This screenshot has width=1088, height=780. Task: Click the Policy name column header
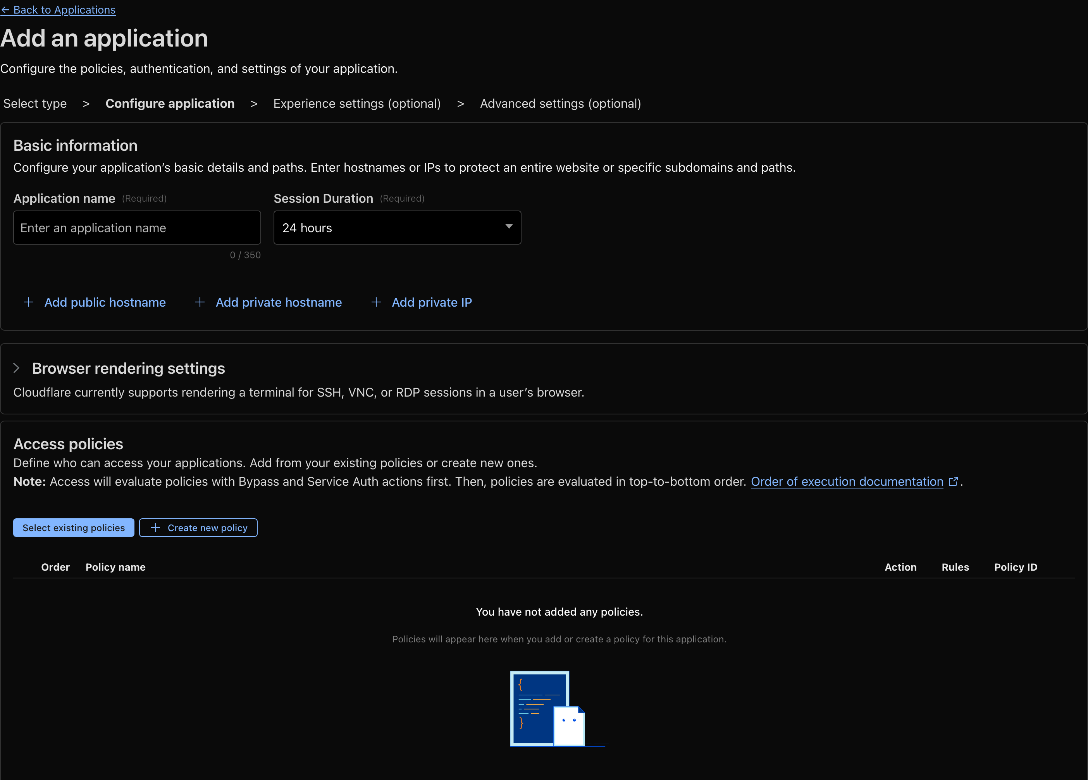point(115,567)
